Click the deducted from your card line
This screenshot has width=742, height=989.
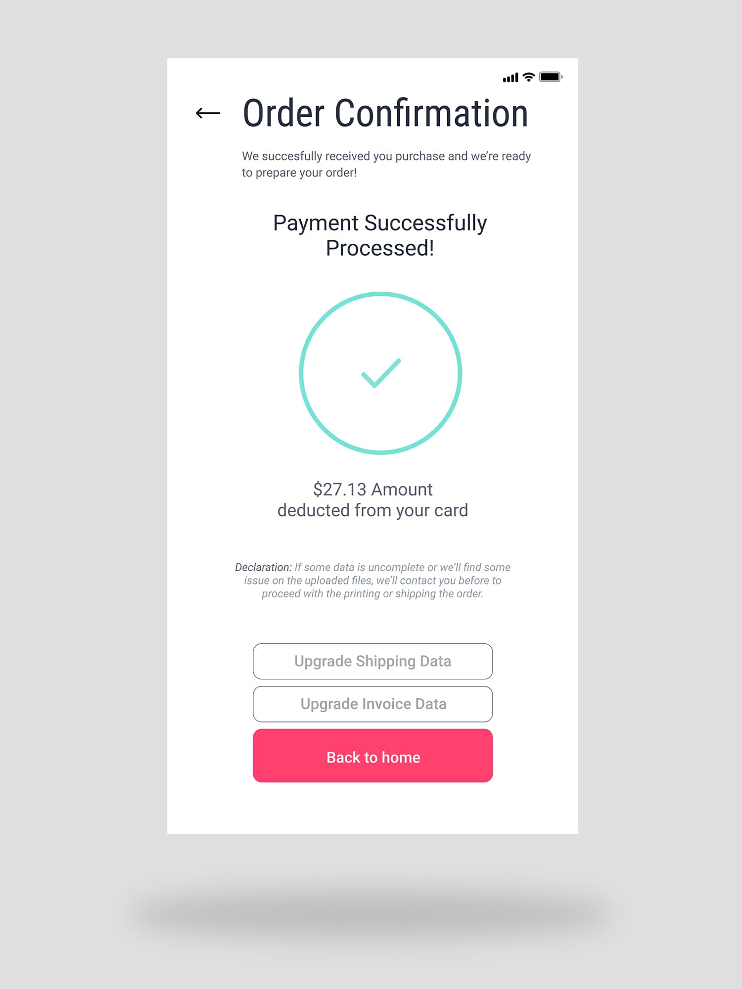pyautogui.click(x=372, y=510)
